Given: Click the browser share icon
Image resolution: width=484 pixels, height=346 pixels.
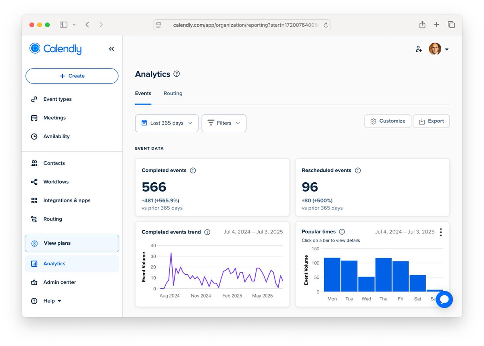Looking at the screenshot, I should [422, 25].
